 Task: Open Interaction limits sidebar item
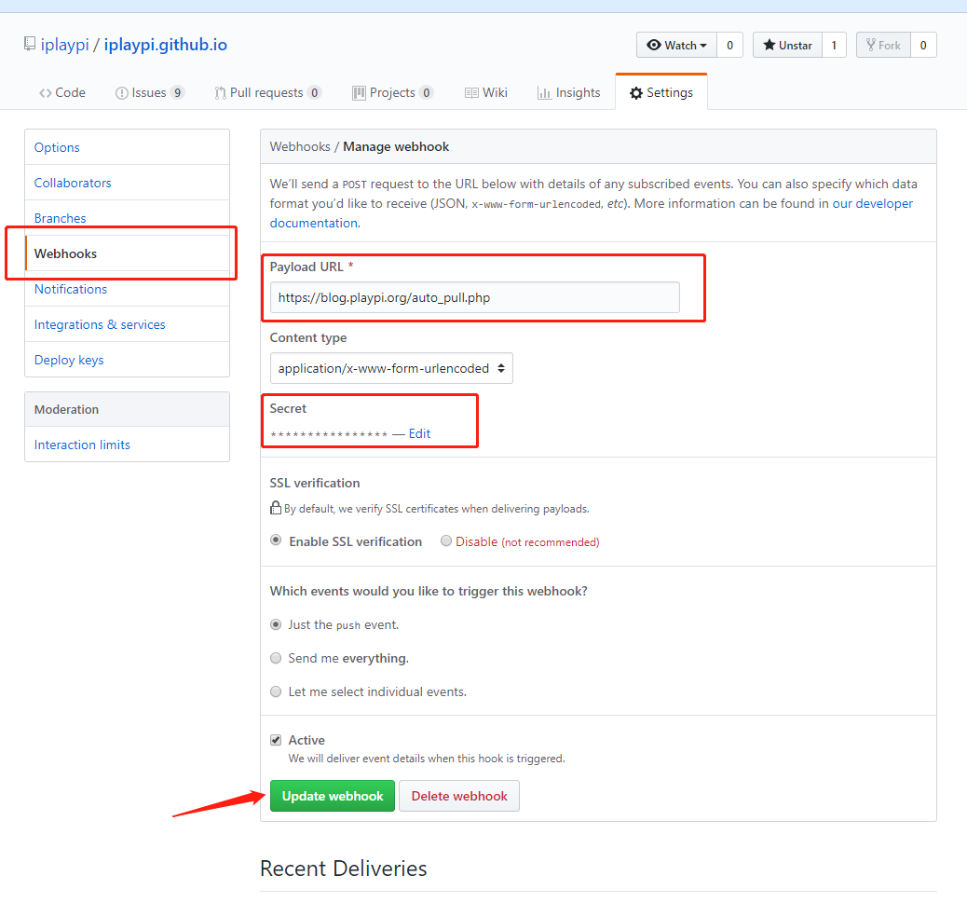127,445
